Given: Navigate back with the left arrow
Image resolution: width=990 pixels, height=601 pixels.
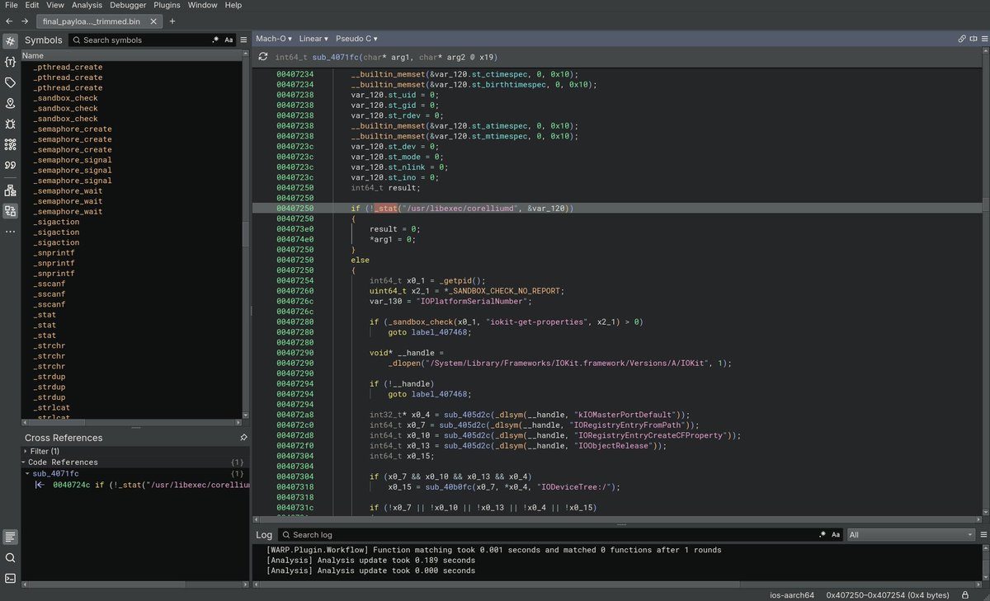Looking at the screenshot, I should click(9, 21).
